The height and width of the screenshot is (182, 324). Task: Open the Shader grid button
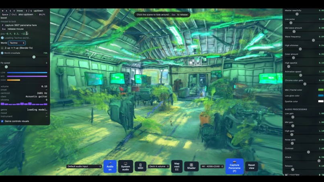coord(191,166)
